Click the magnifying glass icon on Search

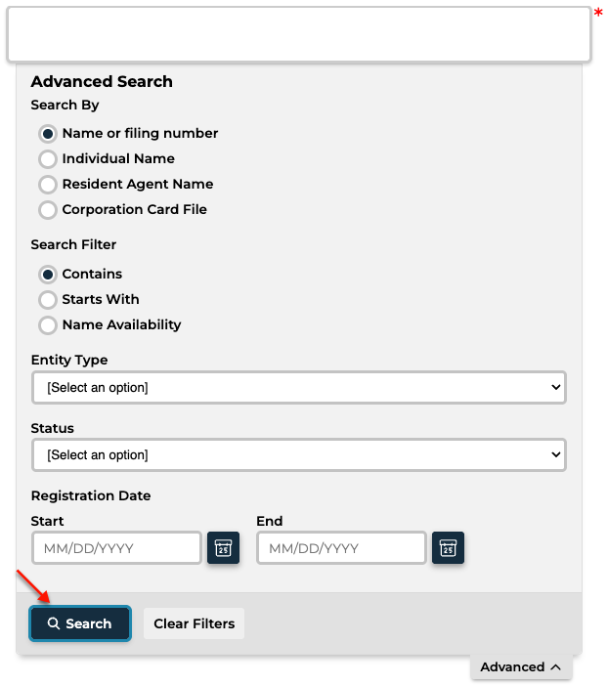pyautogui.click(x=54, y=623)
